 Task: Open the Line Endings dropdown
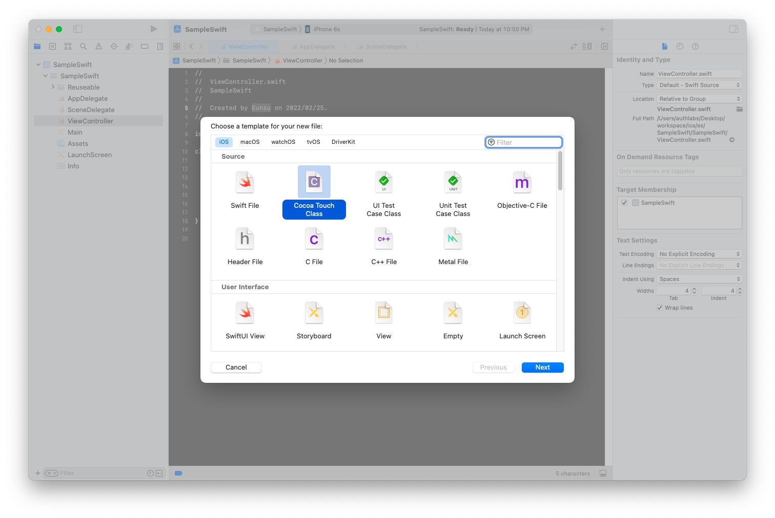(700, 265)
